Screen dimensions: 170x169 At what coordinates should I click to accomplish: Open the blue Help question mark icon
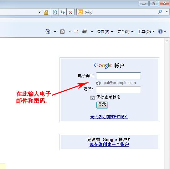click(x=160, y=31)
